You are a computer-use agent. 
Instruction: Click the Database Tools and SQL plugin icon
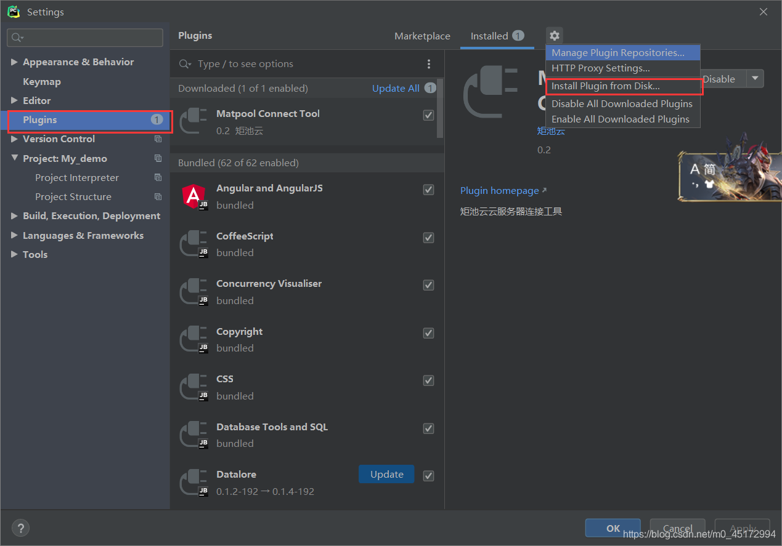193,435
